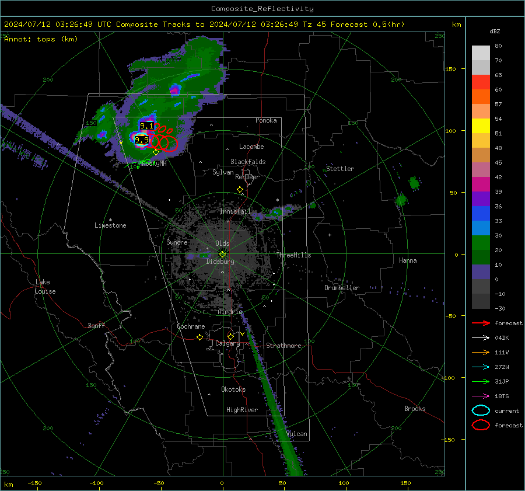Click the white 04DK arrow legend icon
This screenshot has height=491, width=525.
(481, 338)
